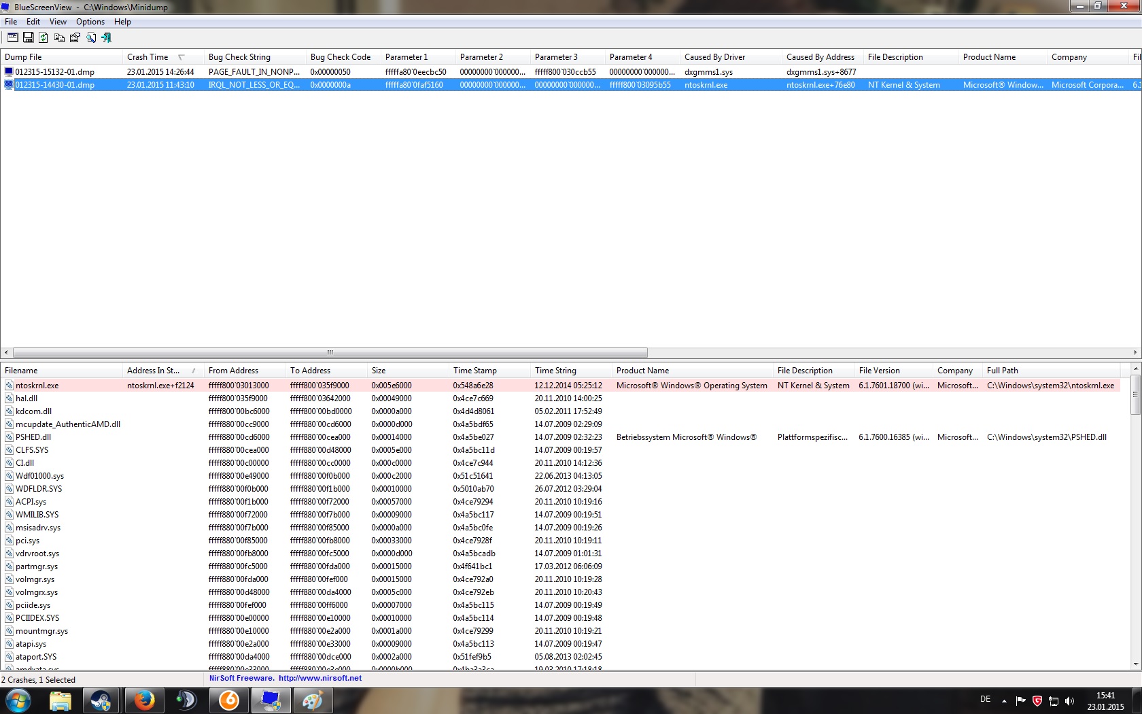
Task: Click the IRQL_NOT_LESS_OR_EQ... bug check cell
Action: [x=254, y=85]
